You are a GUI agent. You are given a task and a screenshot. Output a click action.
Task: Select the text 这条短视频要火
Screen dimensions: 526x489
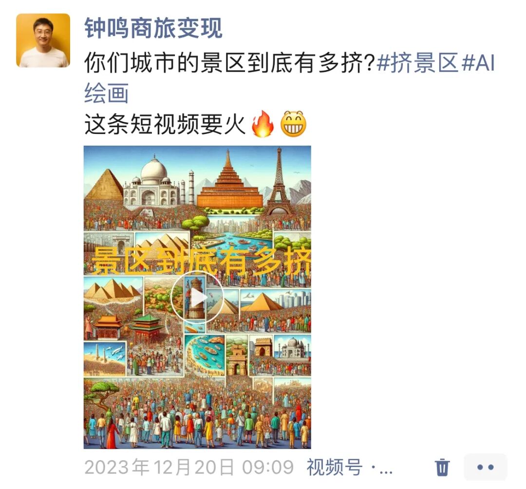click(165, 124)
